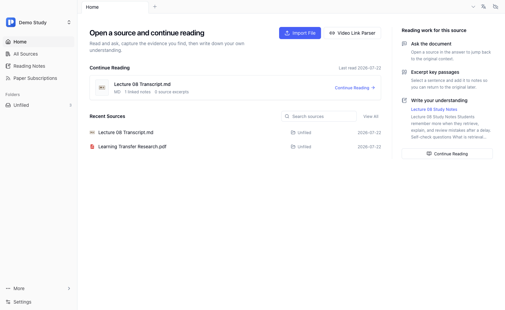Switch to the Home tab
This screenshot has height=310, width=505.
click(115, 7)
